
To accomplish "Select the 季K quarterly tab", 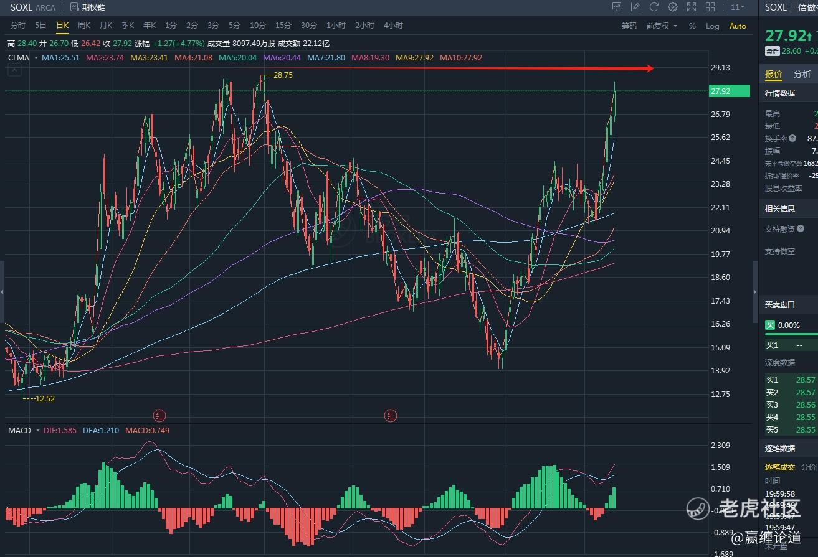I will 128,26.
